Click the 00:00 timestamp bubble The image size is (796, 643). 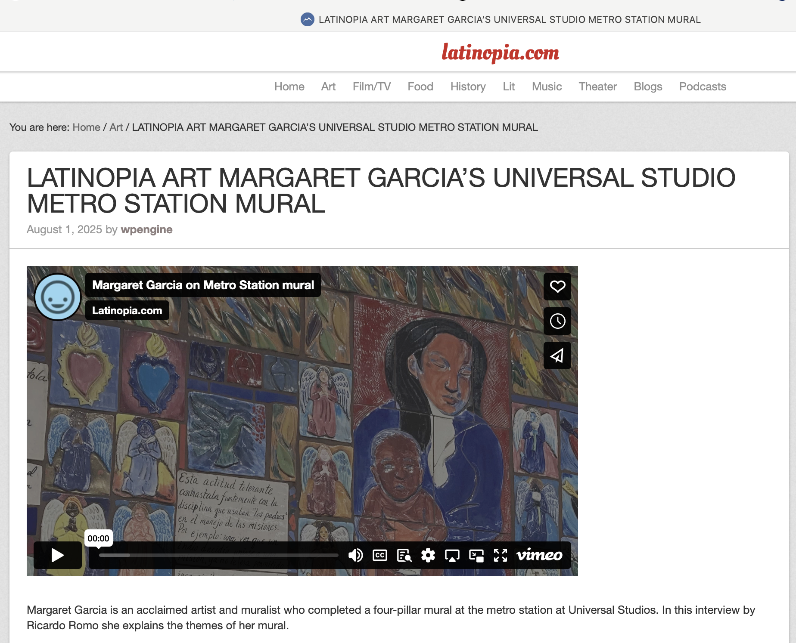pyautogui.click(x=98, y=538)
